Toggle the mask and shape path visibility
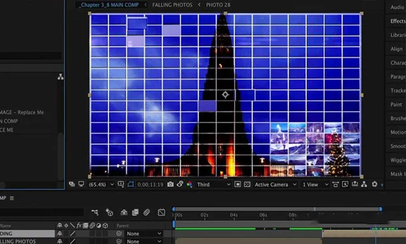406x244 pixels. [x=131, y=184]
